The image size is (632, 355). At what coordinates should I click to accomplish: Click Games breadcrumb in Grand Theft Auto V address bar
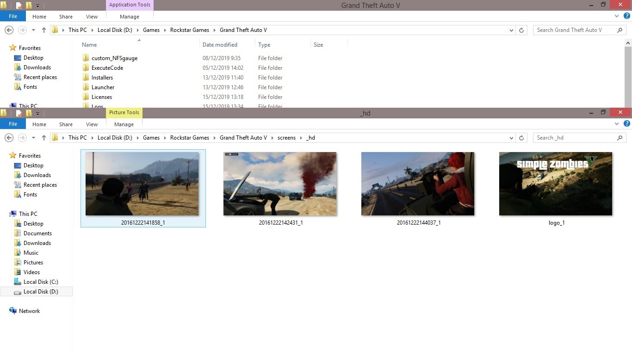point(151,30)
